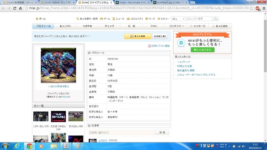Bookmark this page with the star icon

251,8
